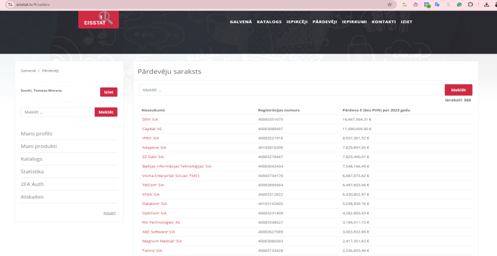Click amount 2,417,351.62 €
Viewport: 497px width, 256px height.
[356, 241]
